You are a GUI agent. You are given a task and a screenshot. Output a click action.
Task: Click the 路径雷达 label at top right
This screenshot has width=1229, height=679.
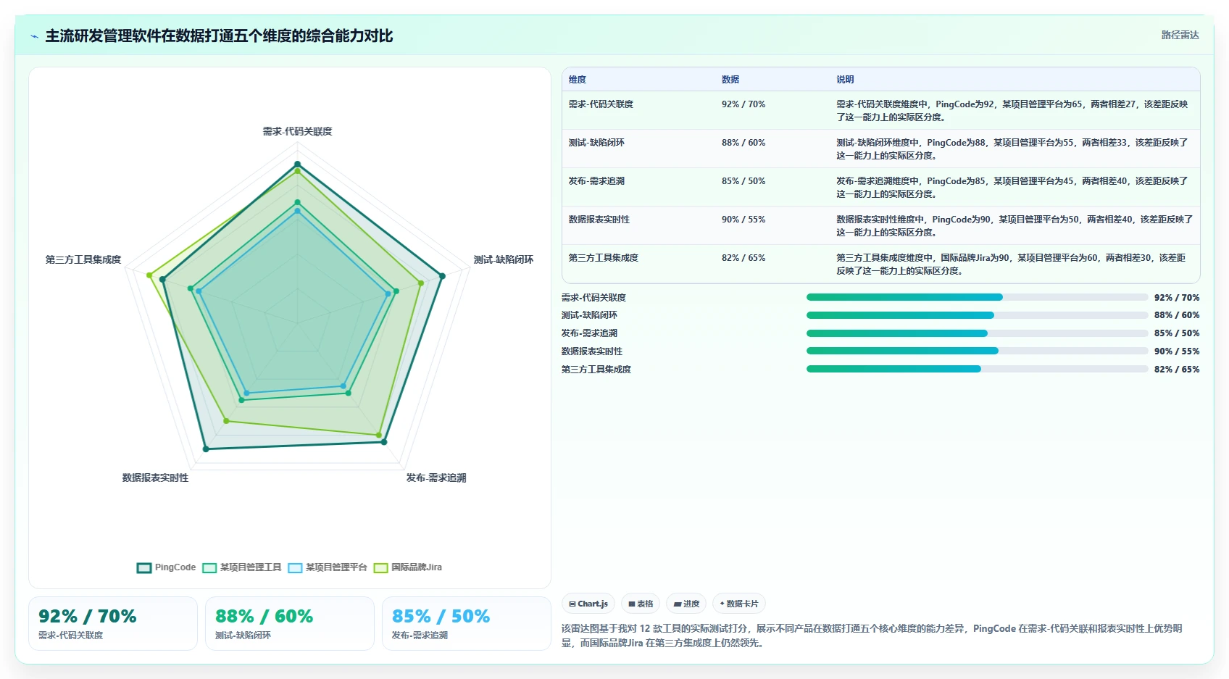(1180, 35)
